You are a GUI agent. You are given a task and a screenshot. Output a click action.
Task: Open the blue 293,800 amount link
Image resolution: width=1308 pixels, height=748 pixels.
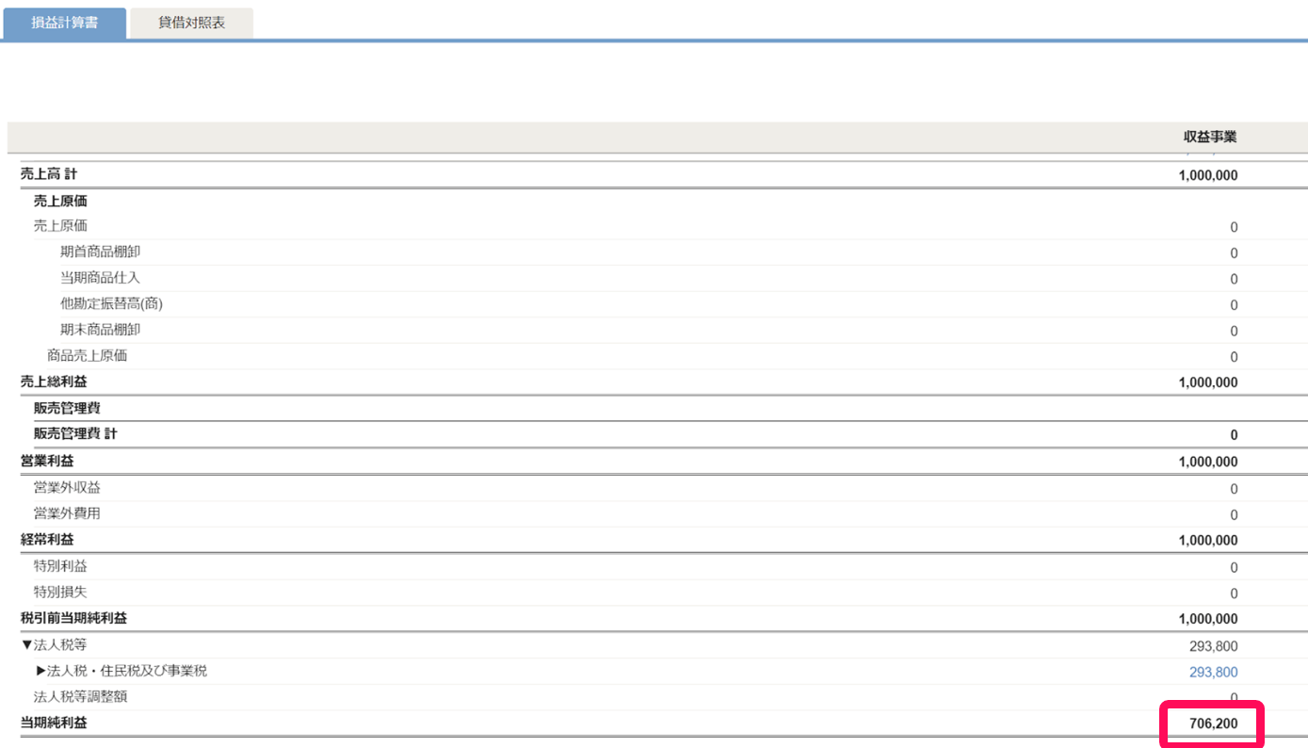pos(1213,672)
